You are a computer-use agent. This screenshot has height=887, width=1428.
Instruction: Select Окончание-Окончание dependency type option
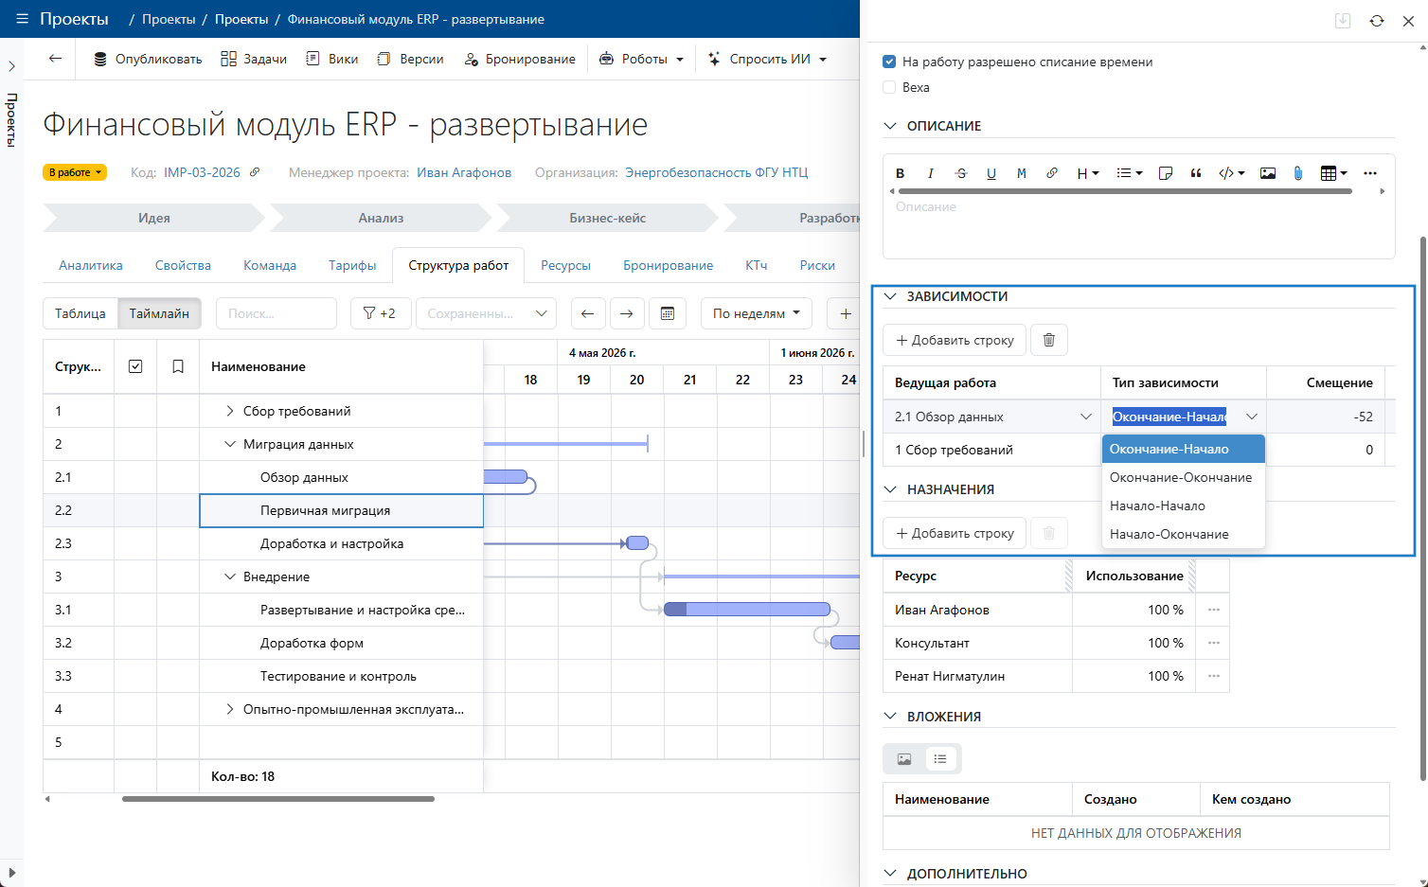[x=1184, y=477]
